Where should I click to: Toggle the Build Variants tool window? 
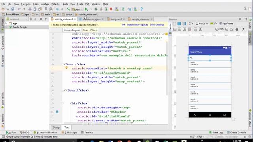tap(2, 100)
